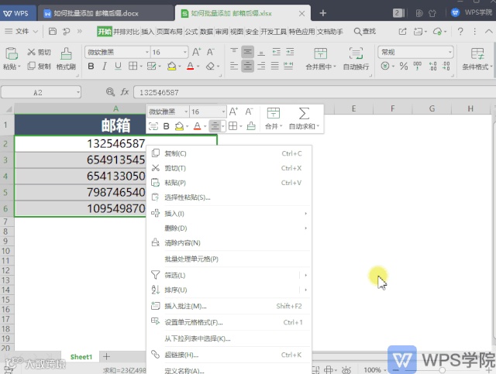496x374 pixels.
Task: Click the decrease decimal places icon
Action: tap(446, 66)
